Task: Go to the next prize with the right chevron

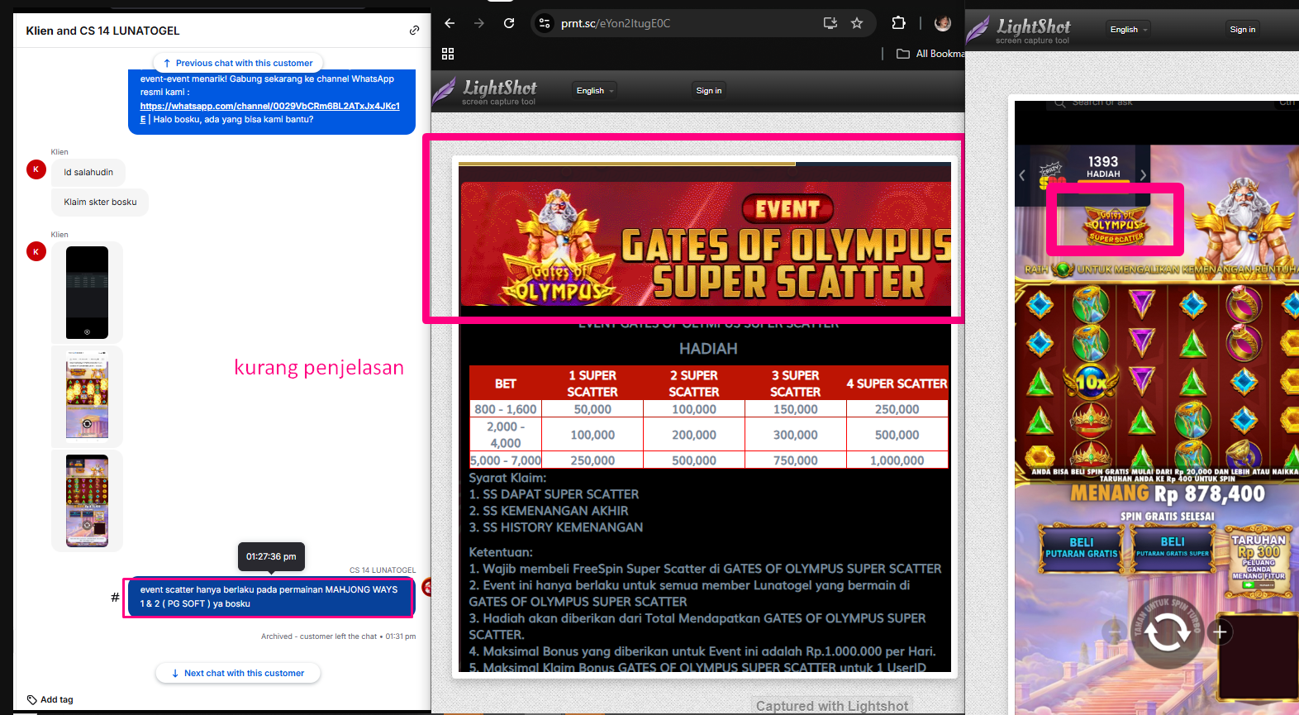Action: point(1144,175)
